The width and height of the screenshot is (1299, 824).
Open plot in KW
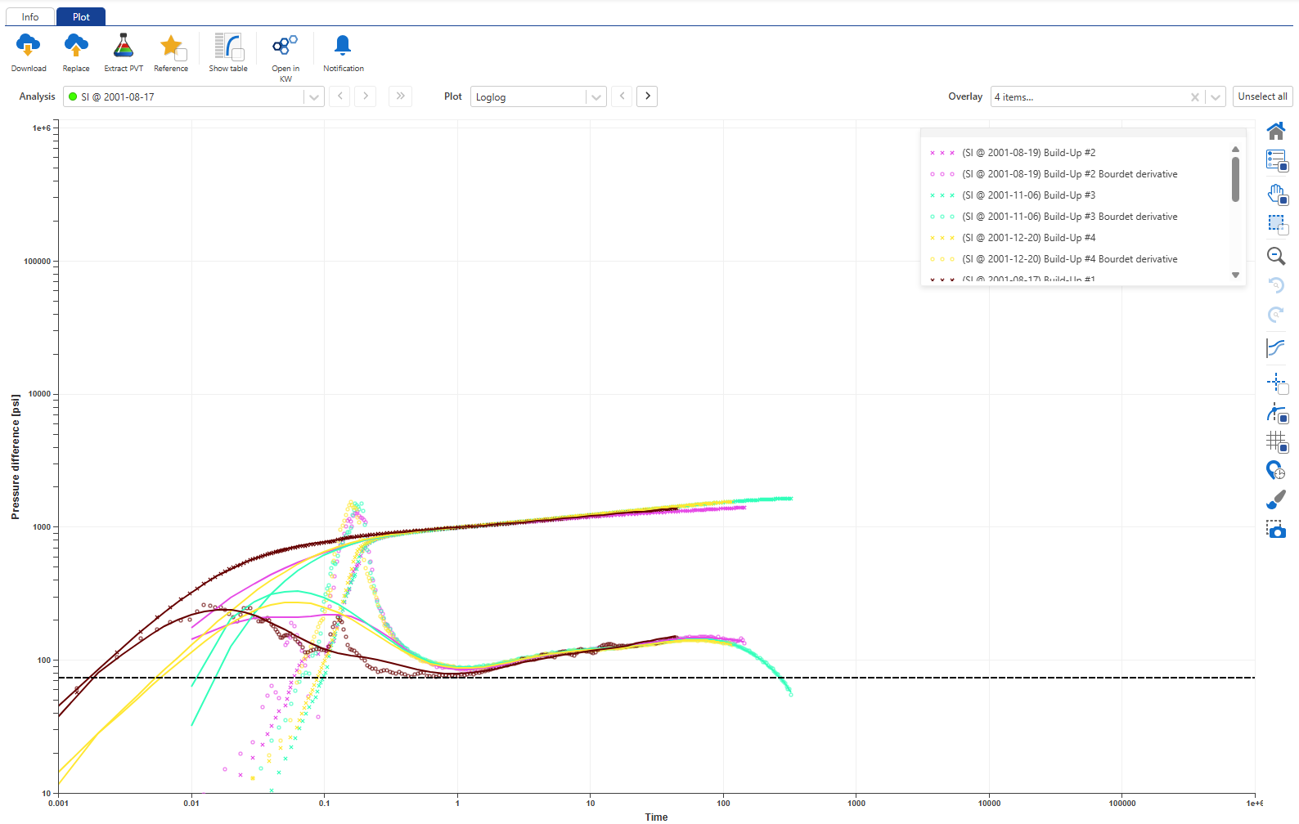click(285, 46)
